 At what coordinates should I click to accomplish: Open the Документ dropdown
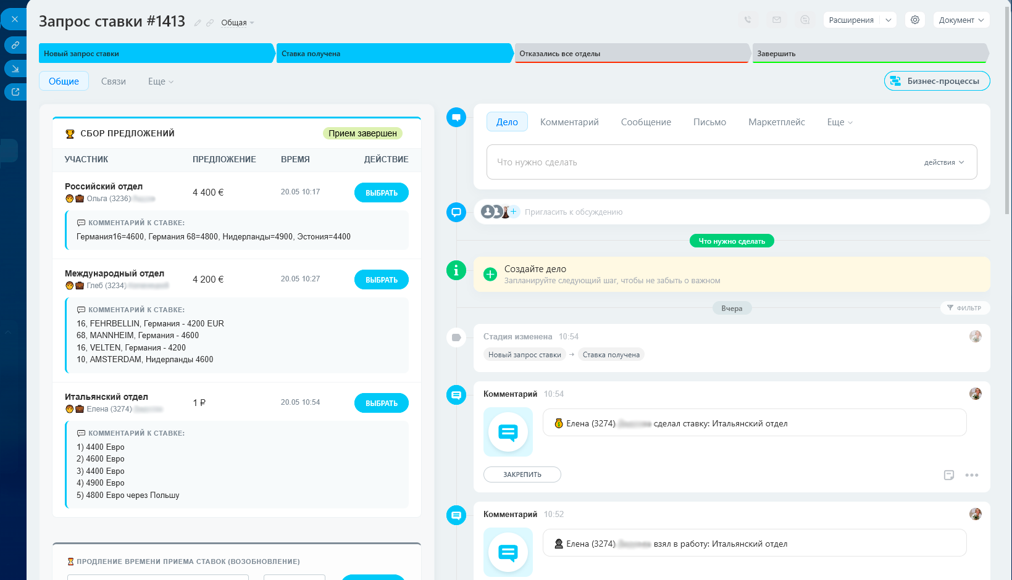[961, 20]
